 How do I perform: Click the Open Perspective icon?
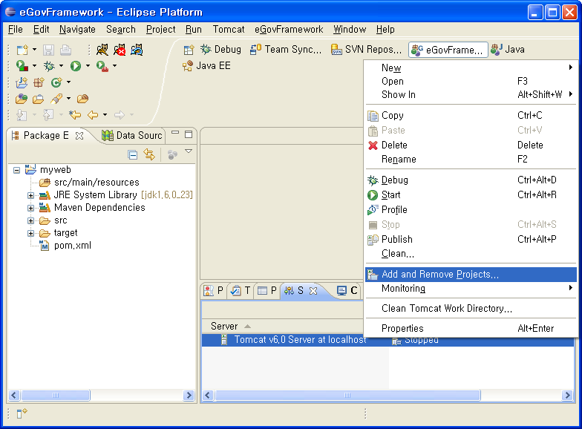189,49
